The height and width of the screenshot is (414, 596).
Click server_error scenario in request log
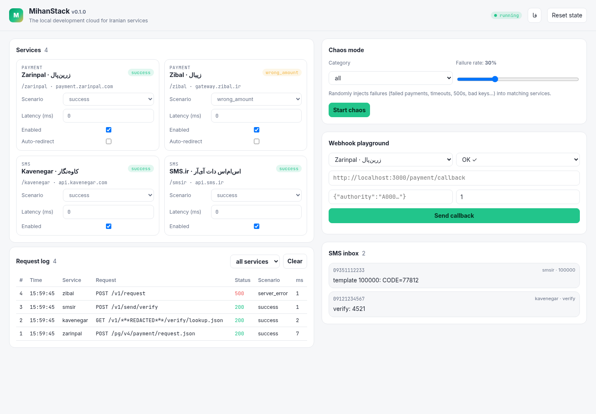click(x=273, y=294)
